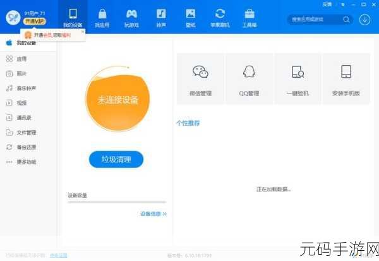Open the 壁纸 wallpaper tab
This screenshot has height=261, width=379.
pos(191,18)
